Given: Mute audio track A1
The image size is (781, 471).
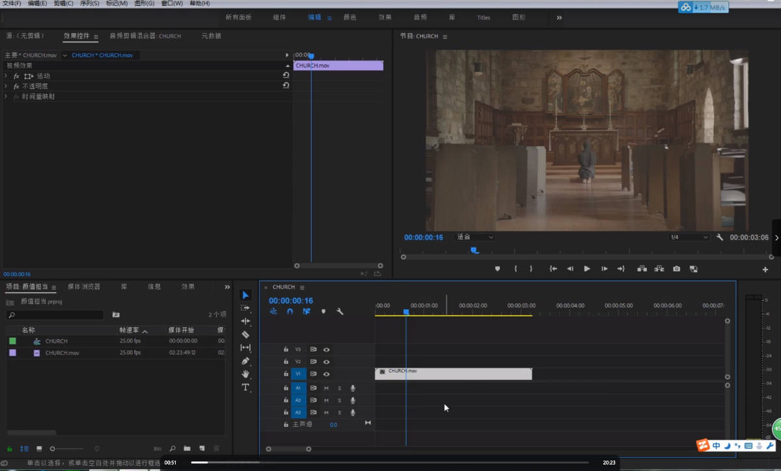Looking at the screenshot, I should 327,388.
